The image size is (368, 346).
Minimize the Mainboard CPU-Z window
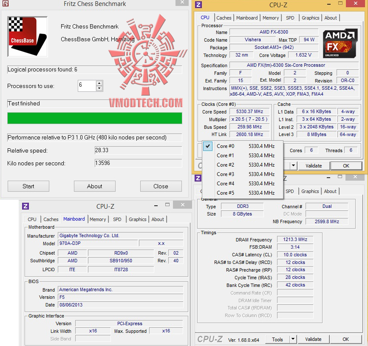(156, 206)
